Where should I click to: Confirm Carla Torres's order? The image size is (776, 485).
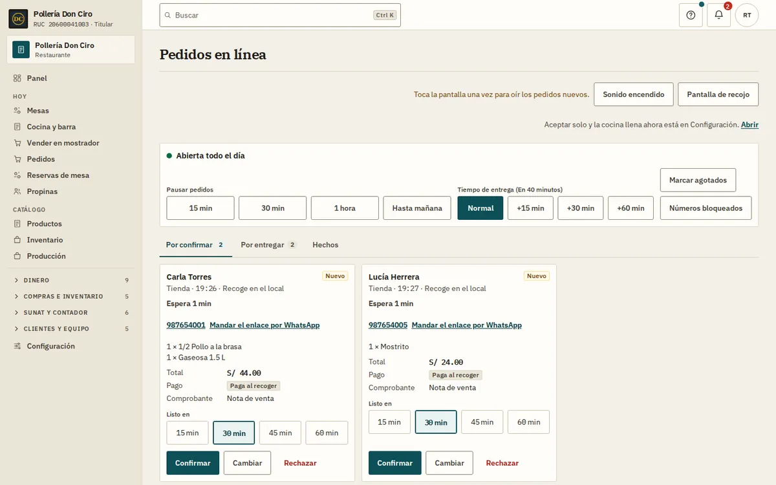193,463
